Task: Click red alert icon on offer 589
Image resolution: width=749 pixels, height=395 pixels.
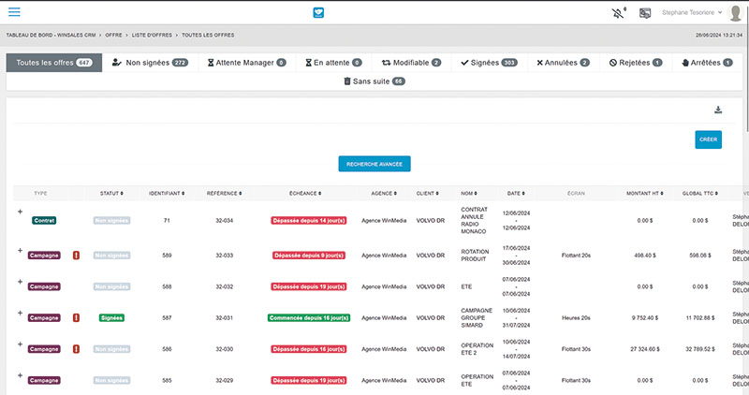Action: coord(76,255)
